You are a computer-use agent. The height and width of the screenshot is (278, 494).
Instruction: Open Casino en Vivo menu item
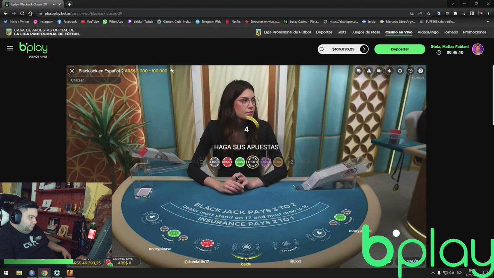click(x=399, y=32)
